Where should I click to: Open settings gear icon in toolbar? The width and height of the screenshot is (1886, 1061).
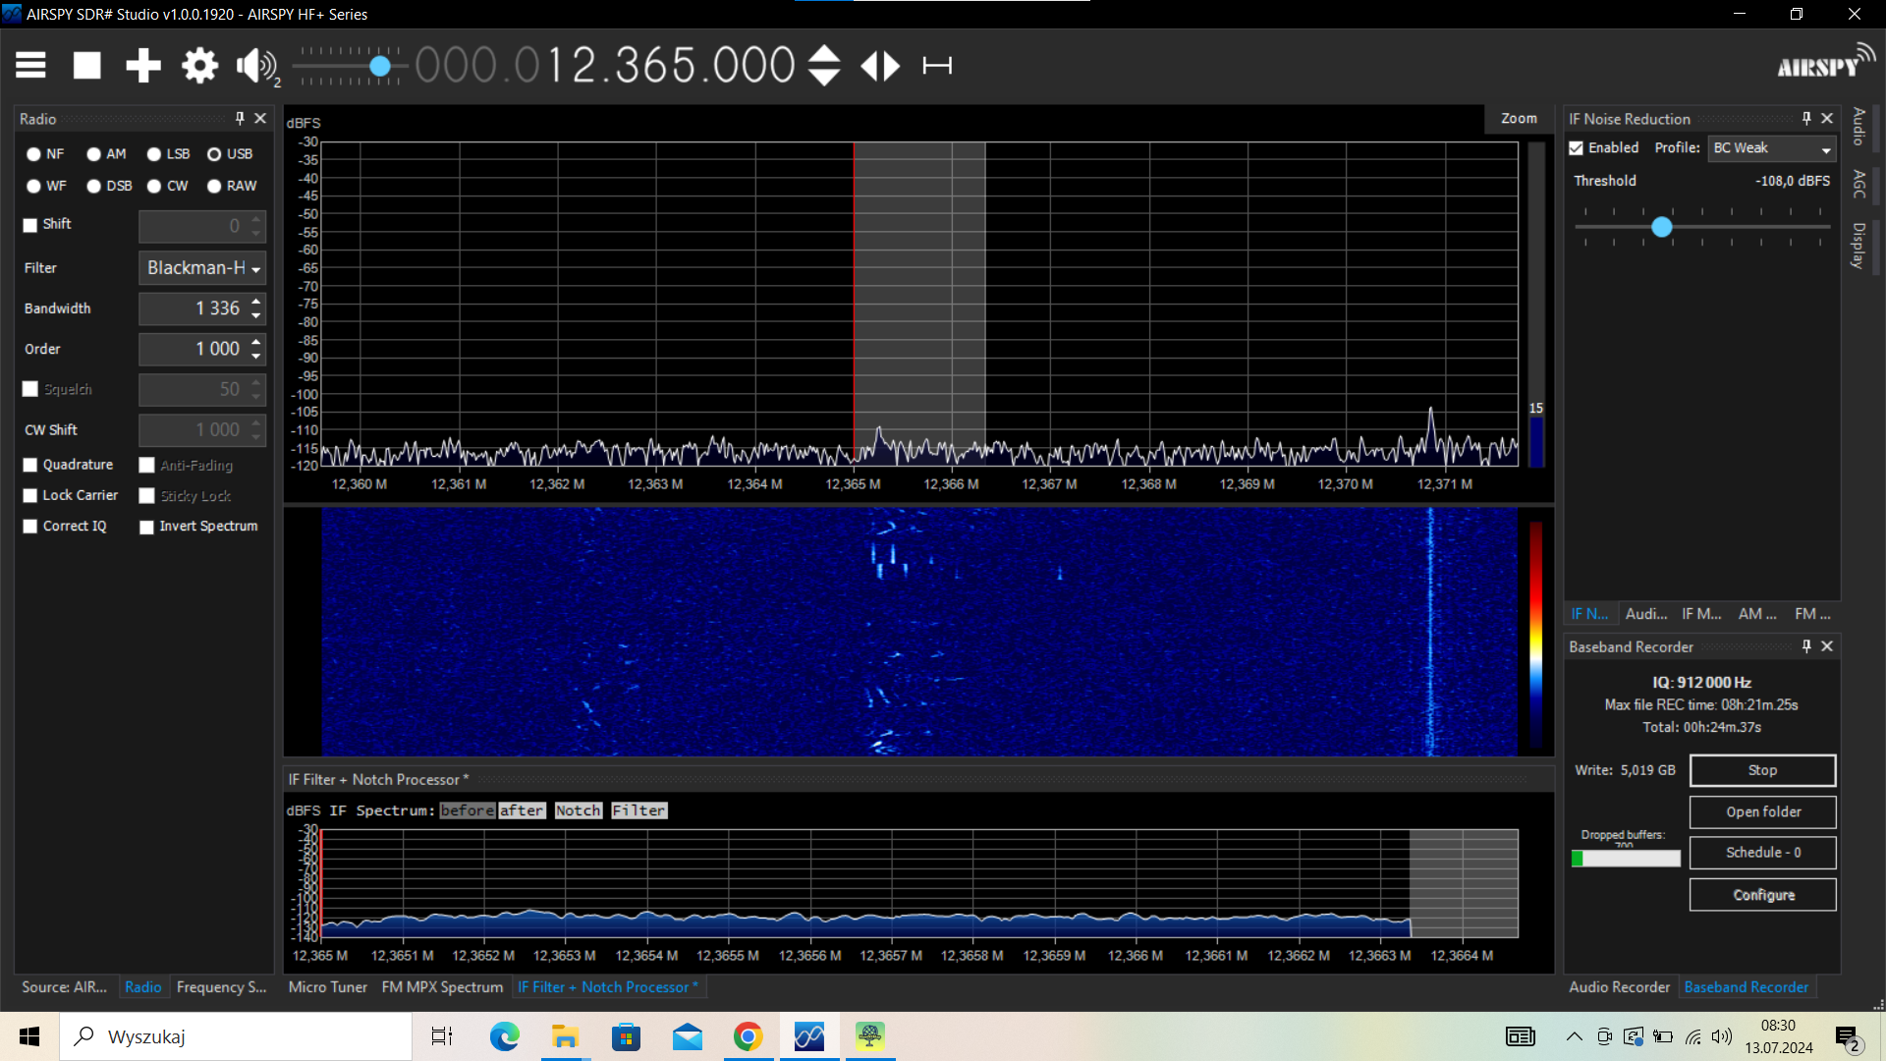pos(199,66)
